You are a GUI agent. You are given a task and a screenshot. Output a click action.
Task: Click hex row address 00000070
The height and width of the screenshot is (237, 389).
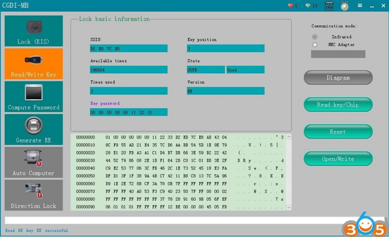tap(86, 191)
